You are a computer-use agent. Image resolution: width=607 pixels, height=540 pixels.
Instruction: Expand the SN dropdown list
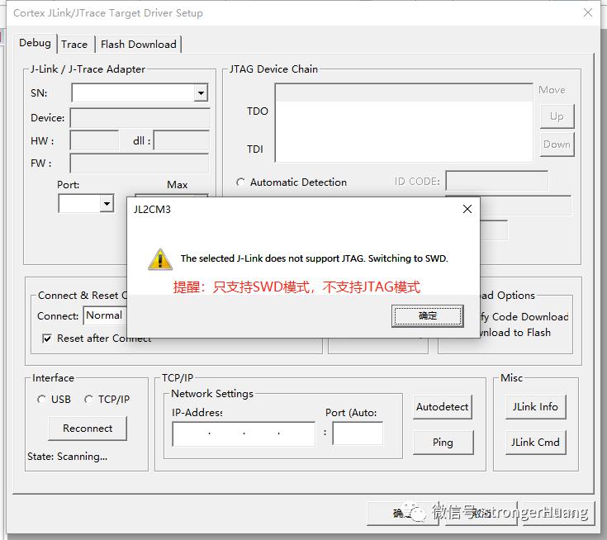[x=201, y=93]
